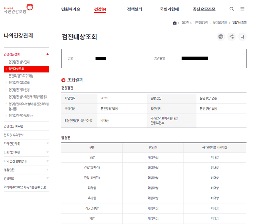Click 나의건강관리 breadcrumb link

pos(201,23)
